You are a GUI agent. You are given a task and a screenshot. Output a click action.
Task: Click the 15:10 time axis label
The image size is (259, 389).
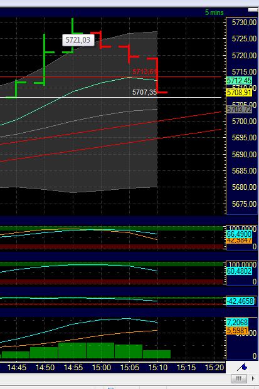click(158, 368)
